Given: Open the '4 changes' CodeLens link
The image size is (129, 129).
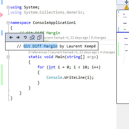Looking at the screenshot, I should click(107, 52).
